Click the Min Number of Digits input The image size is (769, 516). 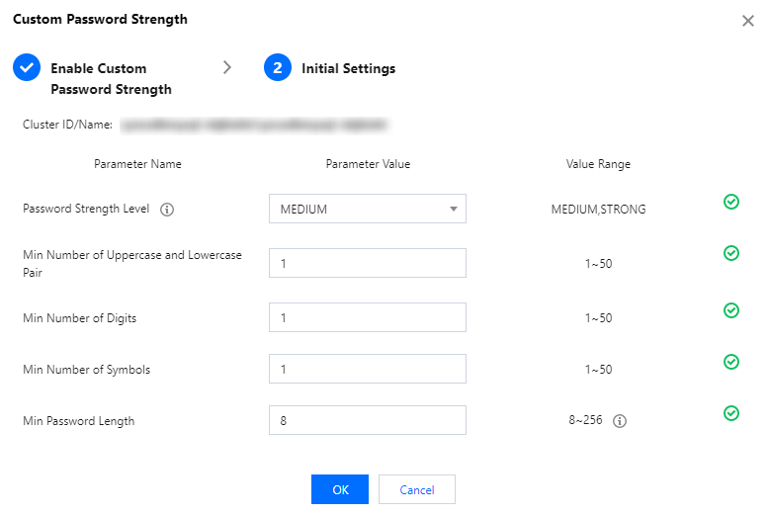[x=367, y=317]
